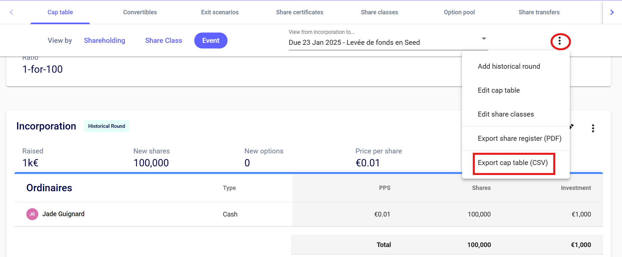Open the Share classes tab
The height and width of the screenshot is (257, 622).
(x=379, y=12)
